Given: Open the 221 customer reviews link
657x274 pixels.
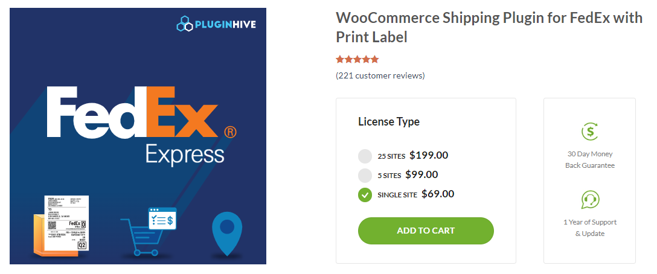Looking at the screenshot, I should (380, 75).
